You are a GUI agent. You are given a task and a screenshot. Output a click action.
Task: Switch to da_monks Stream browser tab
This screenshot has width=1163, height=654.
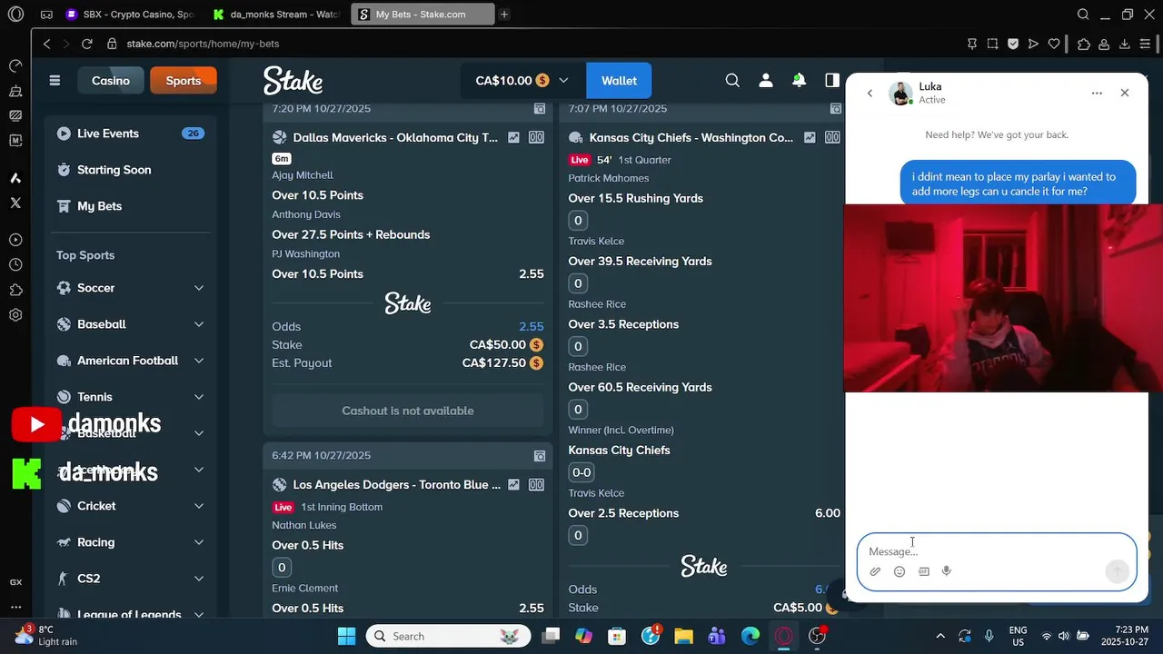276,15
